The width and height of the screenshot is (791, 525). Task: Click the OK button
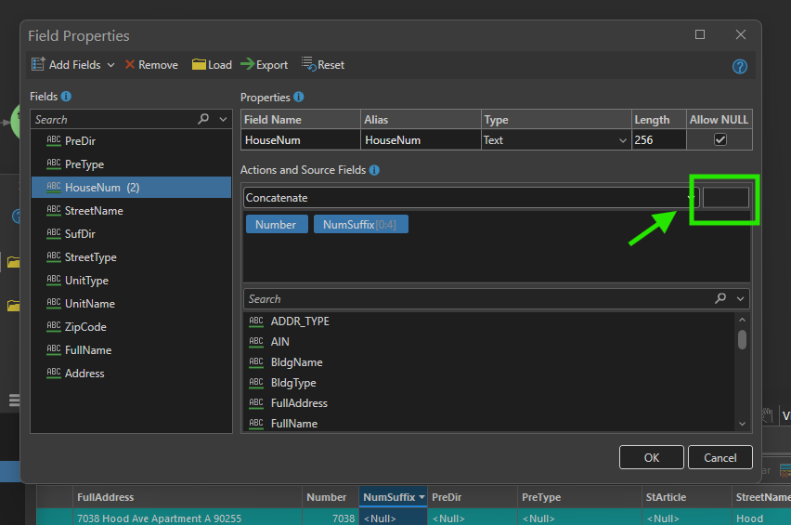(651, 457)
